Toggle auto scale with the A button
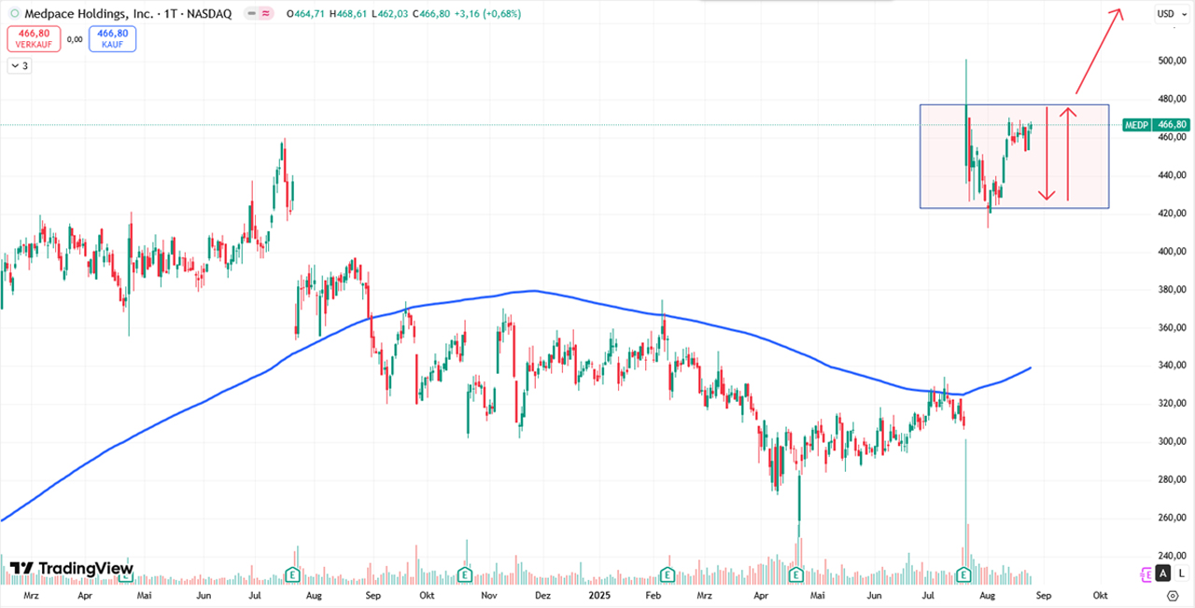 click(1162, 574)
